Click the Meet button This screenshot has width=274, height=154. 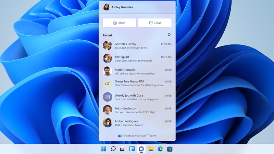click(120, 23)
